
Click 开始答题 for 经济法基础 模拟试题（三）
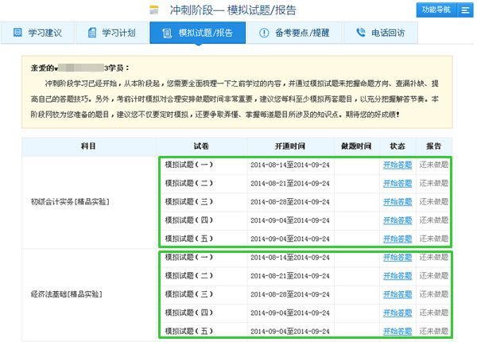[397, 294]
